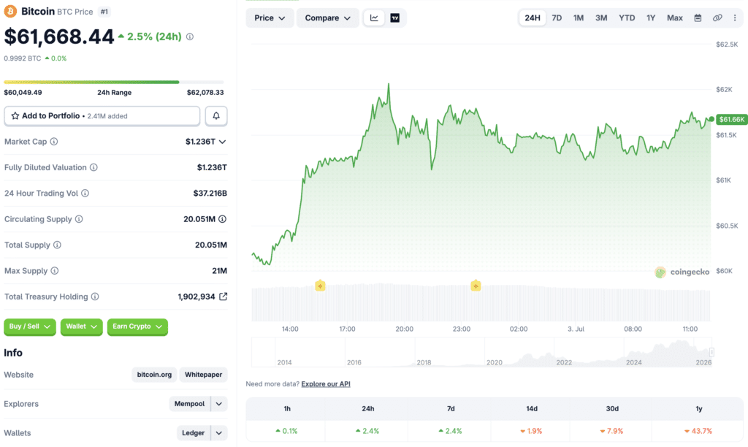Expand the Wallets dropdown arrow
Image resolution: width=748 pixels, height=447 pixels.
coord(219,433)
